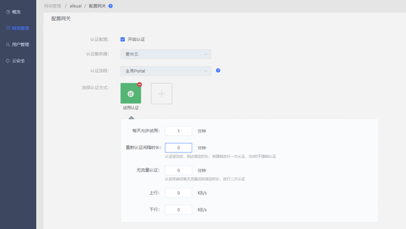Open the 认证服务器 爱快云 dropdown
The image size is (406, 229).
[166, 54]
